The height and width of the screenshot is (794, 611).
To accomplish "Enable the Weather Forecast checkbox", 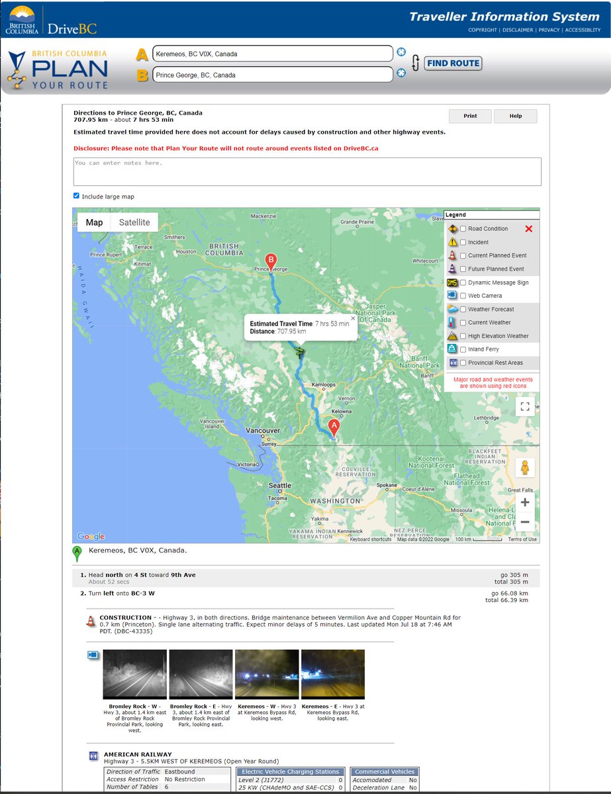I will [x=463, y=309].
